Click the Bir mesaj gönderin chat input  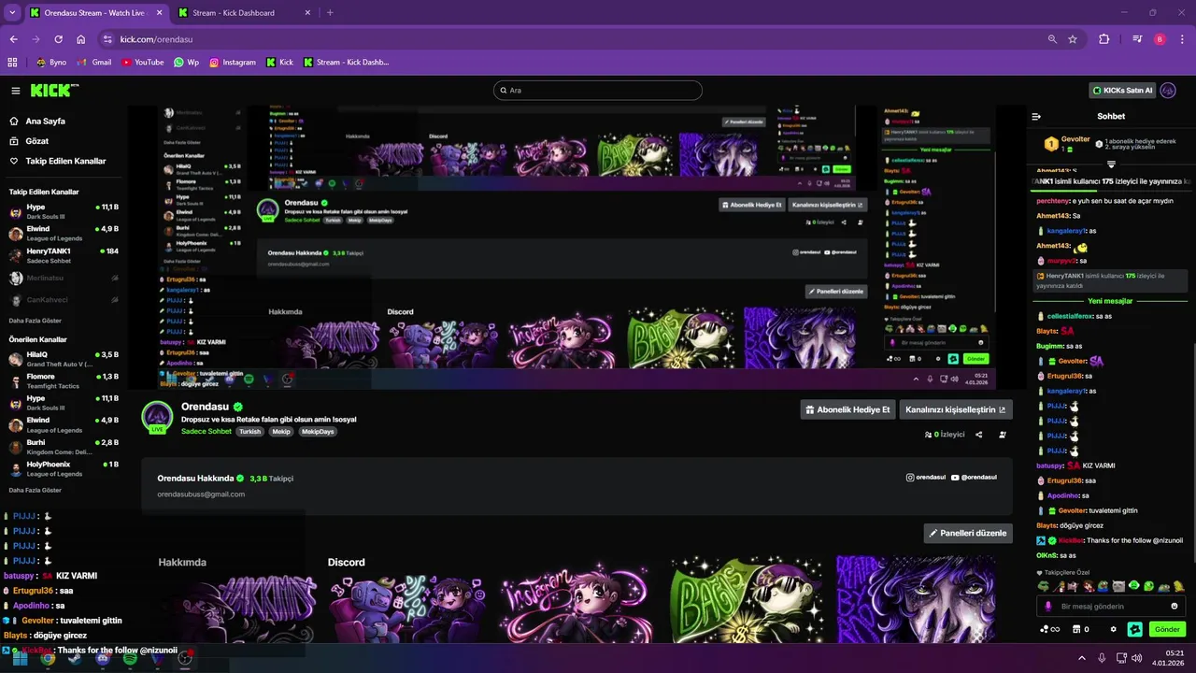pos(1111,607)
